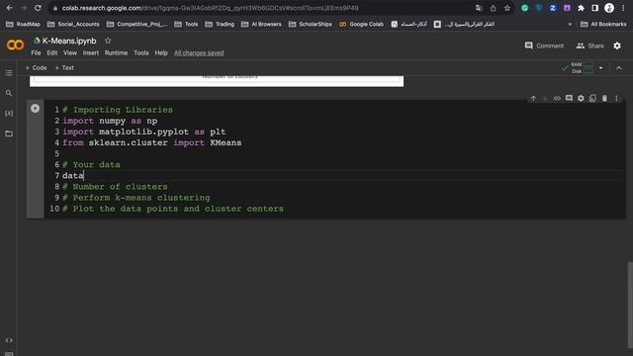Mirror cell in tab icon
This screenshot has width=633, height=356.
592,99
